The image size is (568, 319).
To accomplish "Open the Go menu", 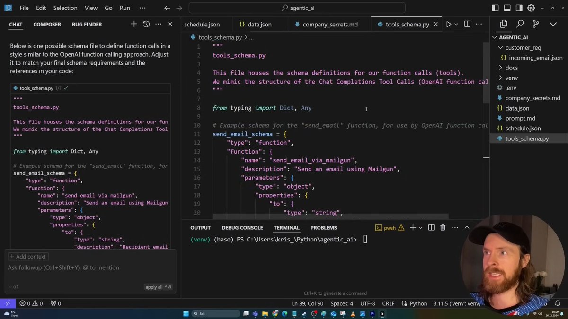I will pos(108,8).
